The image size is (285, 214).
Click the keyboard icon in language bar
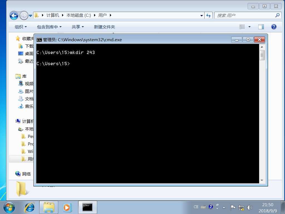[203, 207]
